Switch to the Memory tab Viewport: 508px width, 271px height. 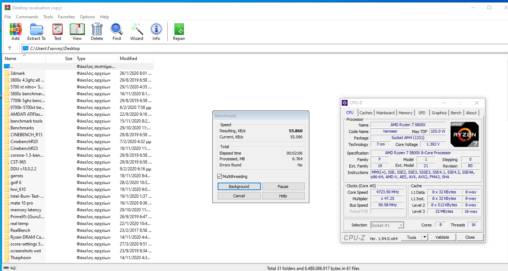(x=405, y=113)
